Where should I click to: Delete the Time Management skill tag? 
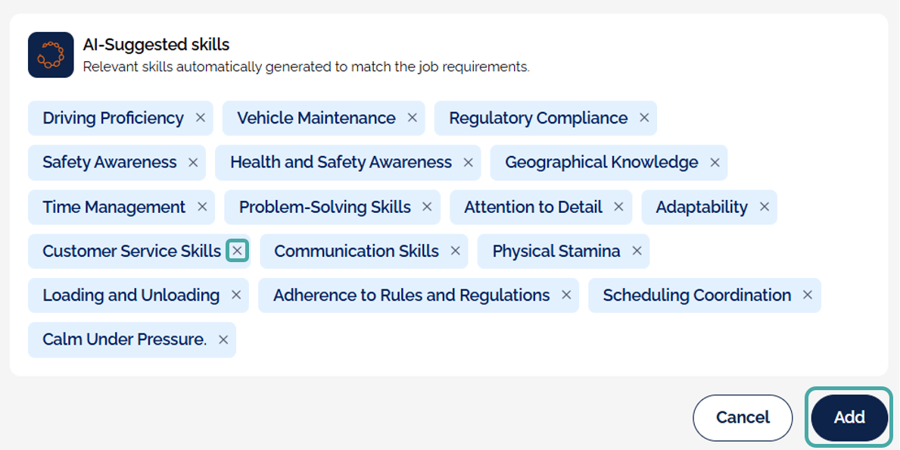click(202, 207)
